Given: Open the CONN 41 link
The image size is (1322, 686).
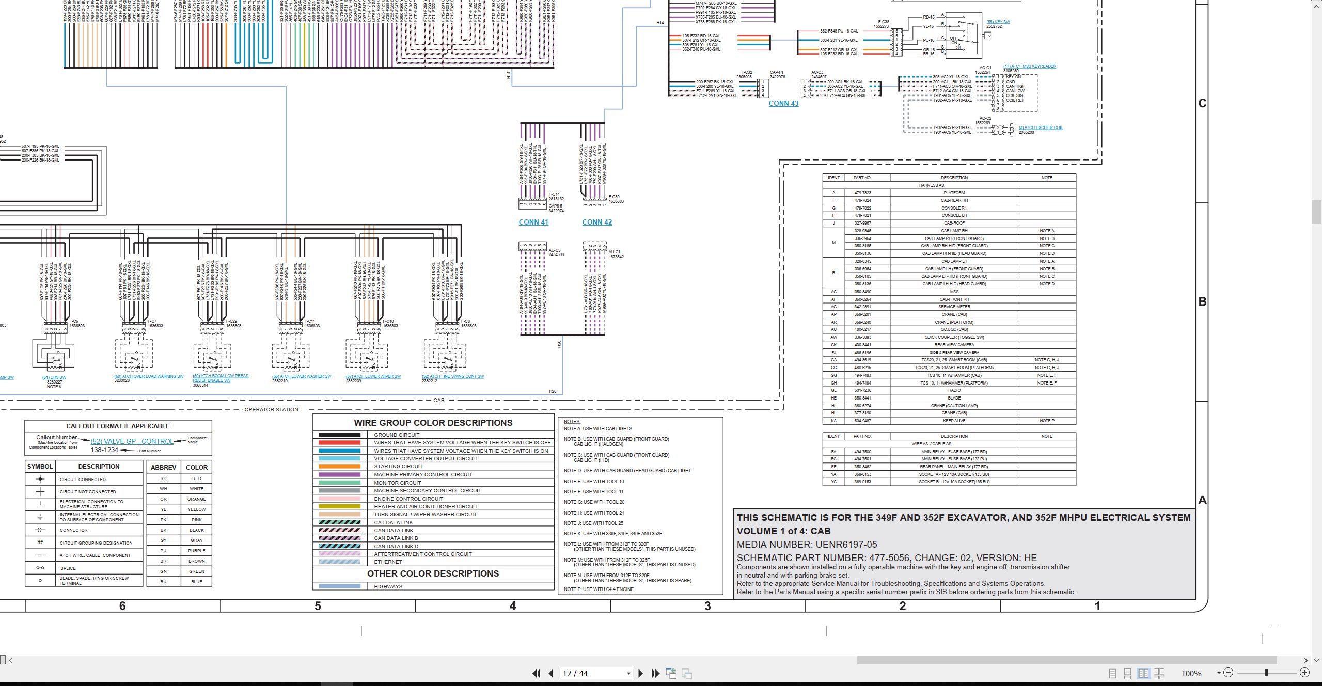Looking at the screenshot, I should pos(533,222).
